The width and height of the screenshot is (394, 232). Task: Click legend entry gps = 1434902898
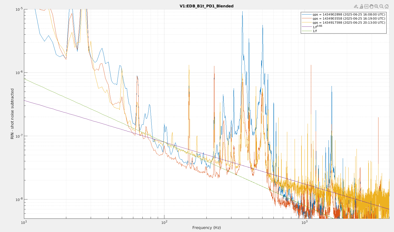pos(349,14)
